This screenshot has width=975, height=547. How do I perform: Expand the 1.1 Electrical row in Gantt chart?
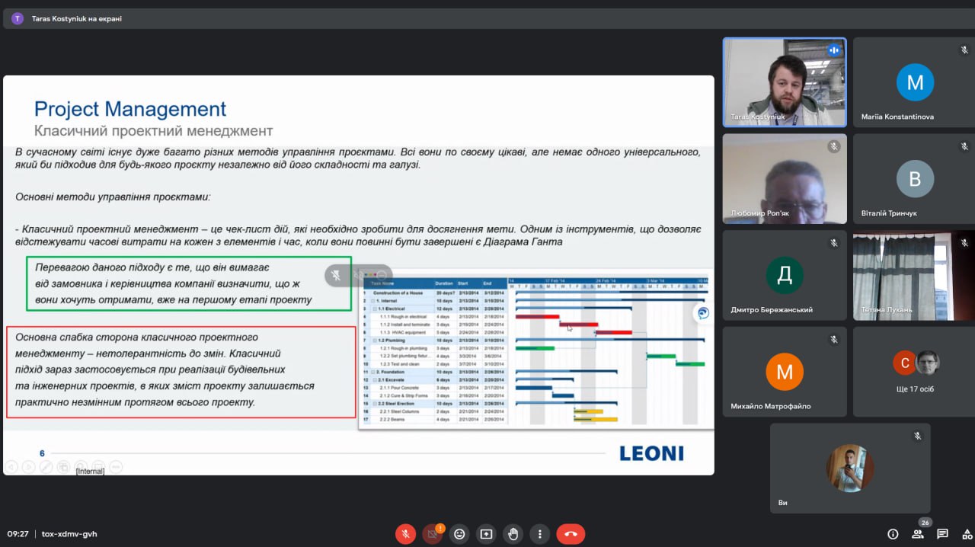(375, 309)
